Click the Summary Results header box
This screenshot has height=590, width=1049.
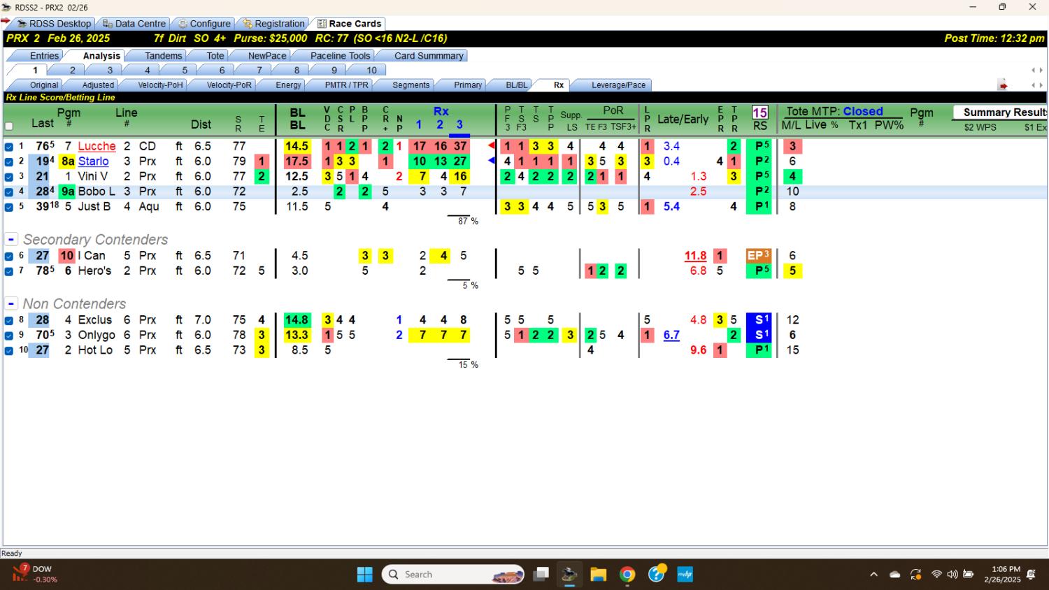click(x=1000, y=113)
